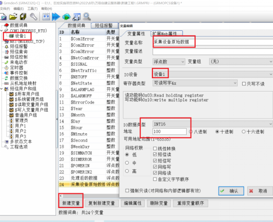Viewport: 273px width, 222px height.
Task: Select the 事件控制 icon in tree
Action: pos(7,73)
